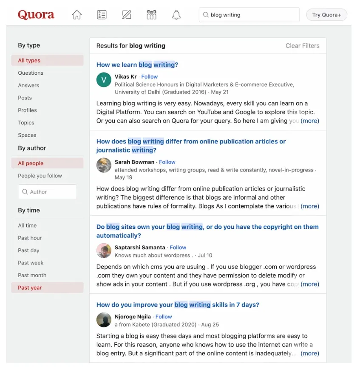357x371 pixels.
Task: Go to the Home feed icon
Action: (x=77, y=15)
